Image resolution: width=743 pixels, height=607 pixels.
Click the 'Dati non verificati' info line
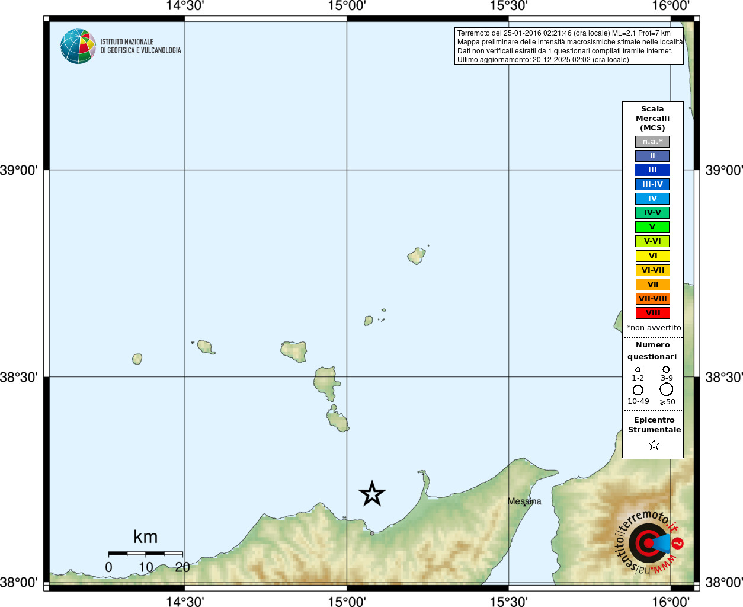(x=565, y=51)
